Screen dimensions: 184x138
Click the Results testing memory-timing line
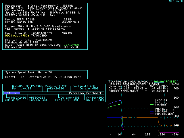click(134, 84)
